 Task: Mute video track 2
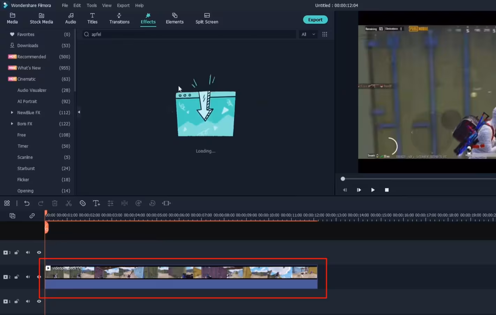point(28,277)
